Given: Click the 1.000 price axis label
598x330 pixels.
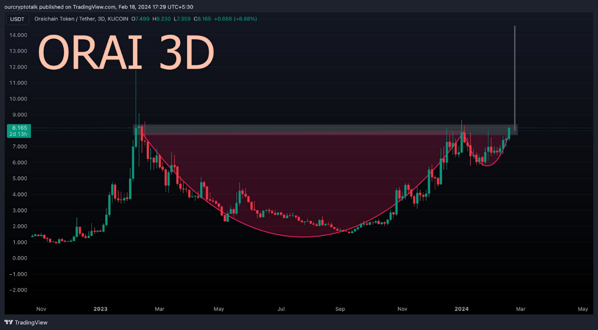Looking at the screenshot, I should tap(19, 242).
